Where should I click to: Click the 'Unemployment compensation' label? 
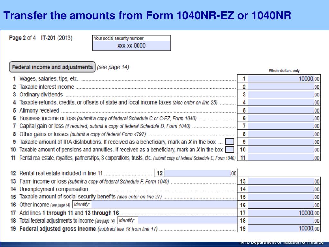pyautogui.click(x=54, y=189)
